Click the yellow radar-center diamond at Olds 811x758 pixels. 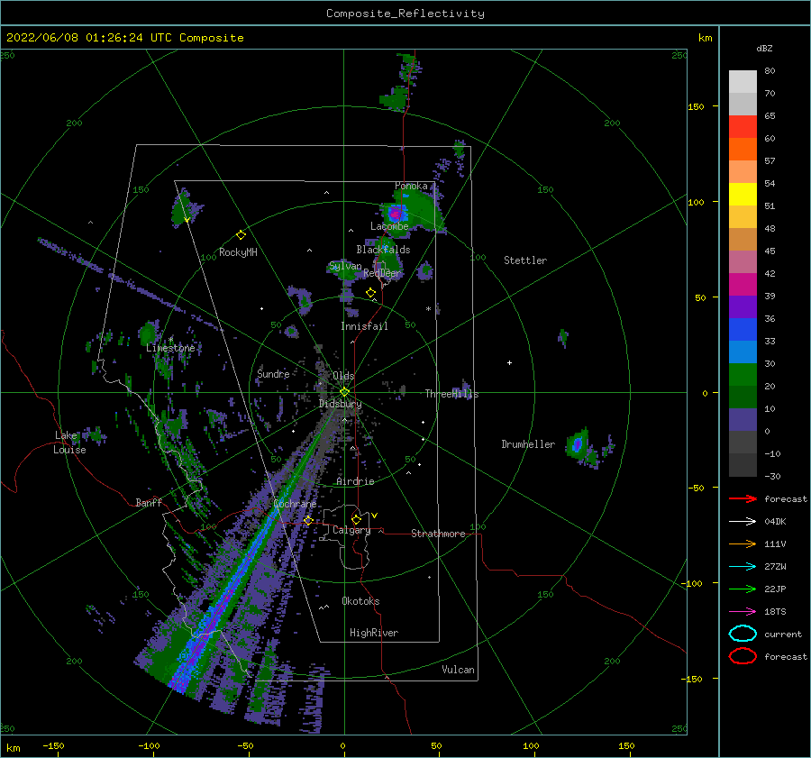(x=344, y=392)
